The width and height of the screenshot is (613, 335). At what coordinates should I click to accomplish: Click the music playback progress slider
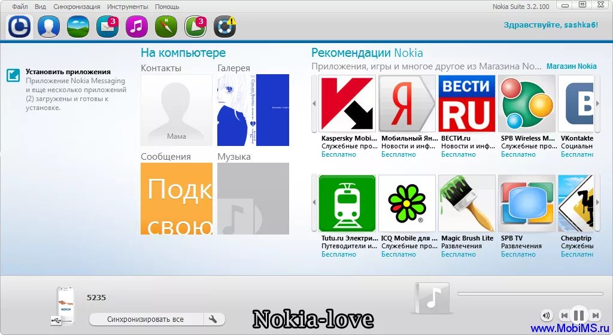(530, 293)
